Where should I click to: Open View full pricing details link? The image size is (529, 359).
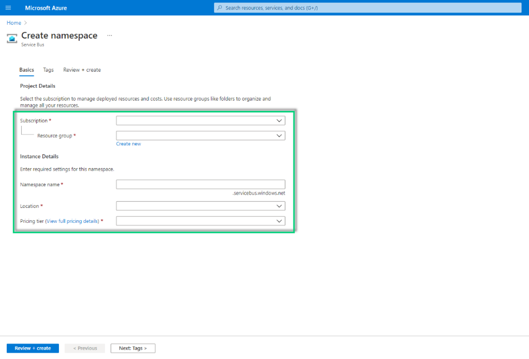click(x=72, y=221)
